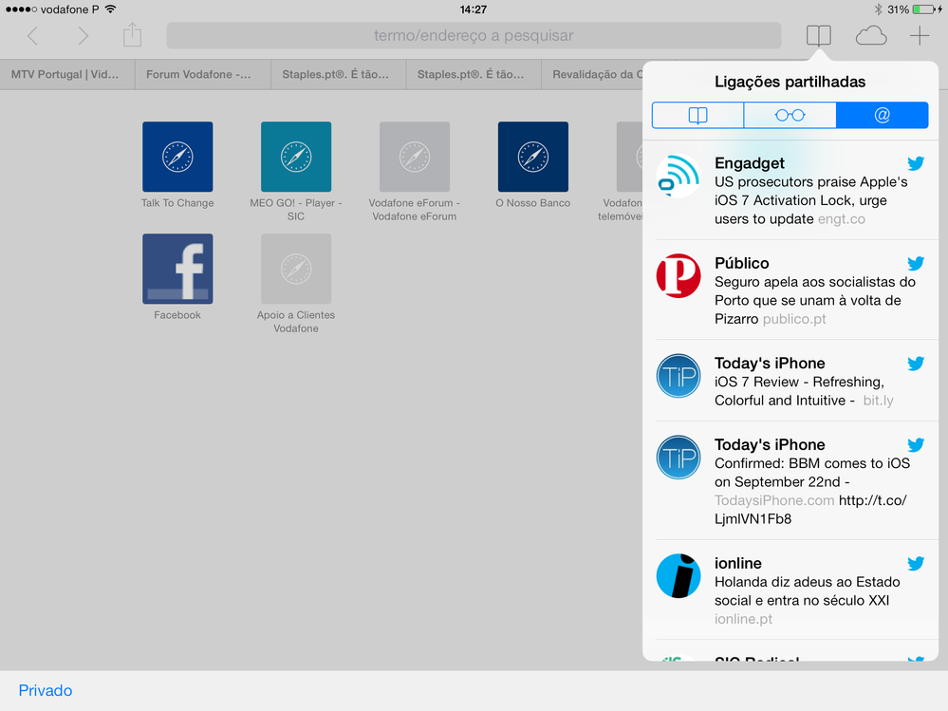
Task: Switch to MTV Portugal tab
Action: pyautogui.click(x=67, y=75)
